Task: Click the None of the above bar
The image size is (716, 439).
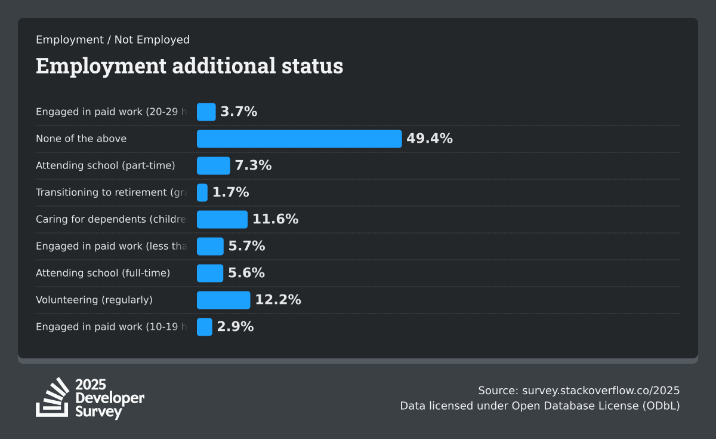Action: [299, 139]
